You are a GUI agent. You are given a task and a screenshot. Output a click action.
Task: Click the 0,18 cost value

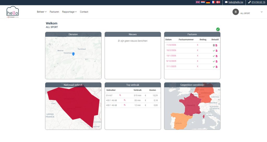click(x=156, y=100)
